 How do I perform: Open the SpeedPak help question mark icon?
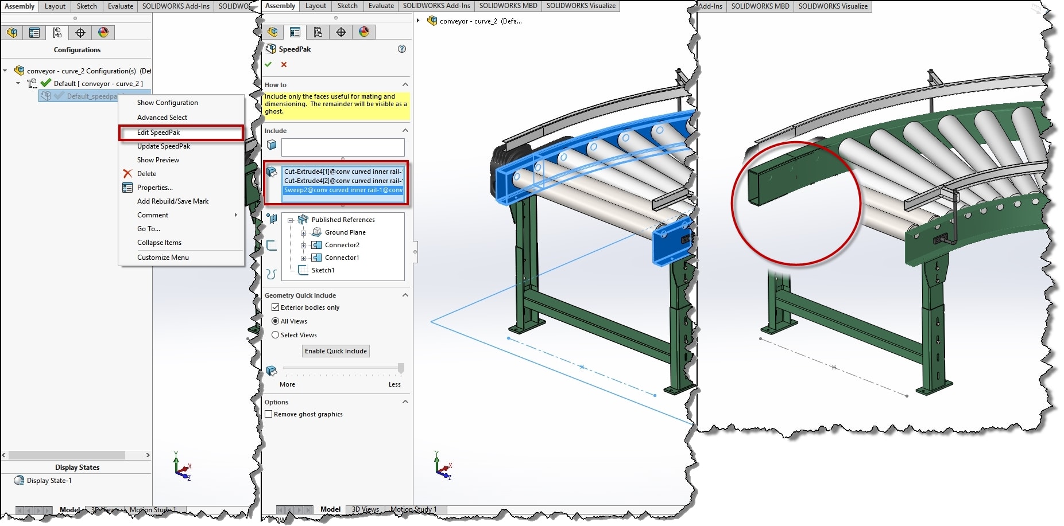click(x=402, y=49)
